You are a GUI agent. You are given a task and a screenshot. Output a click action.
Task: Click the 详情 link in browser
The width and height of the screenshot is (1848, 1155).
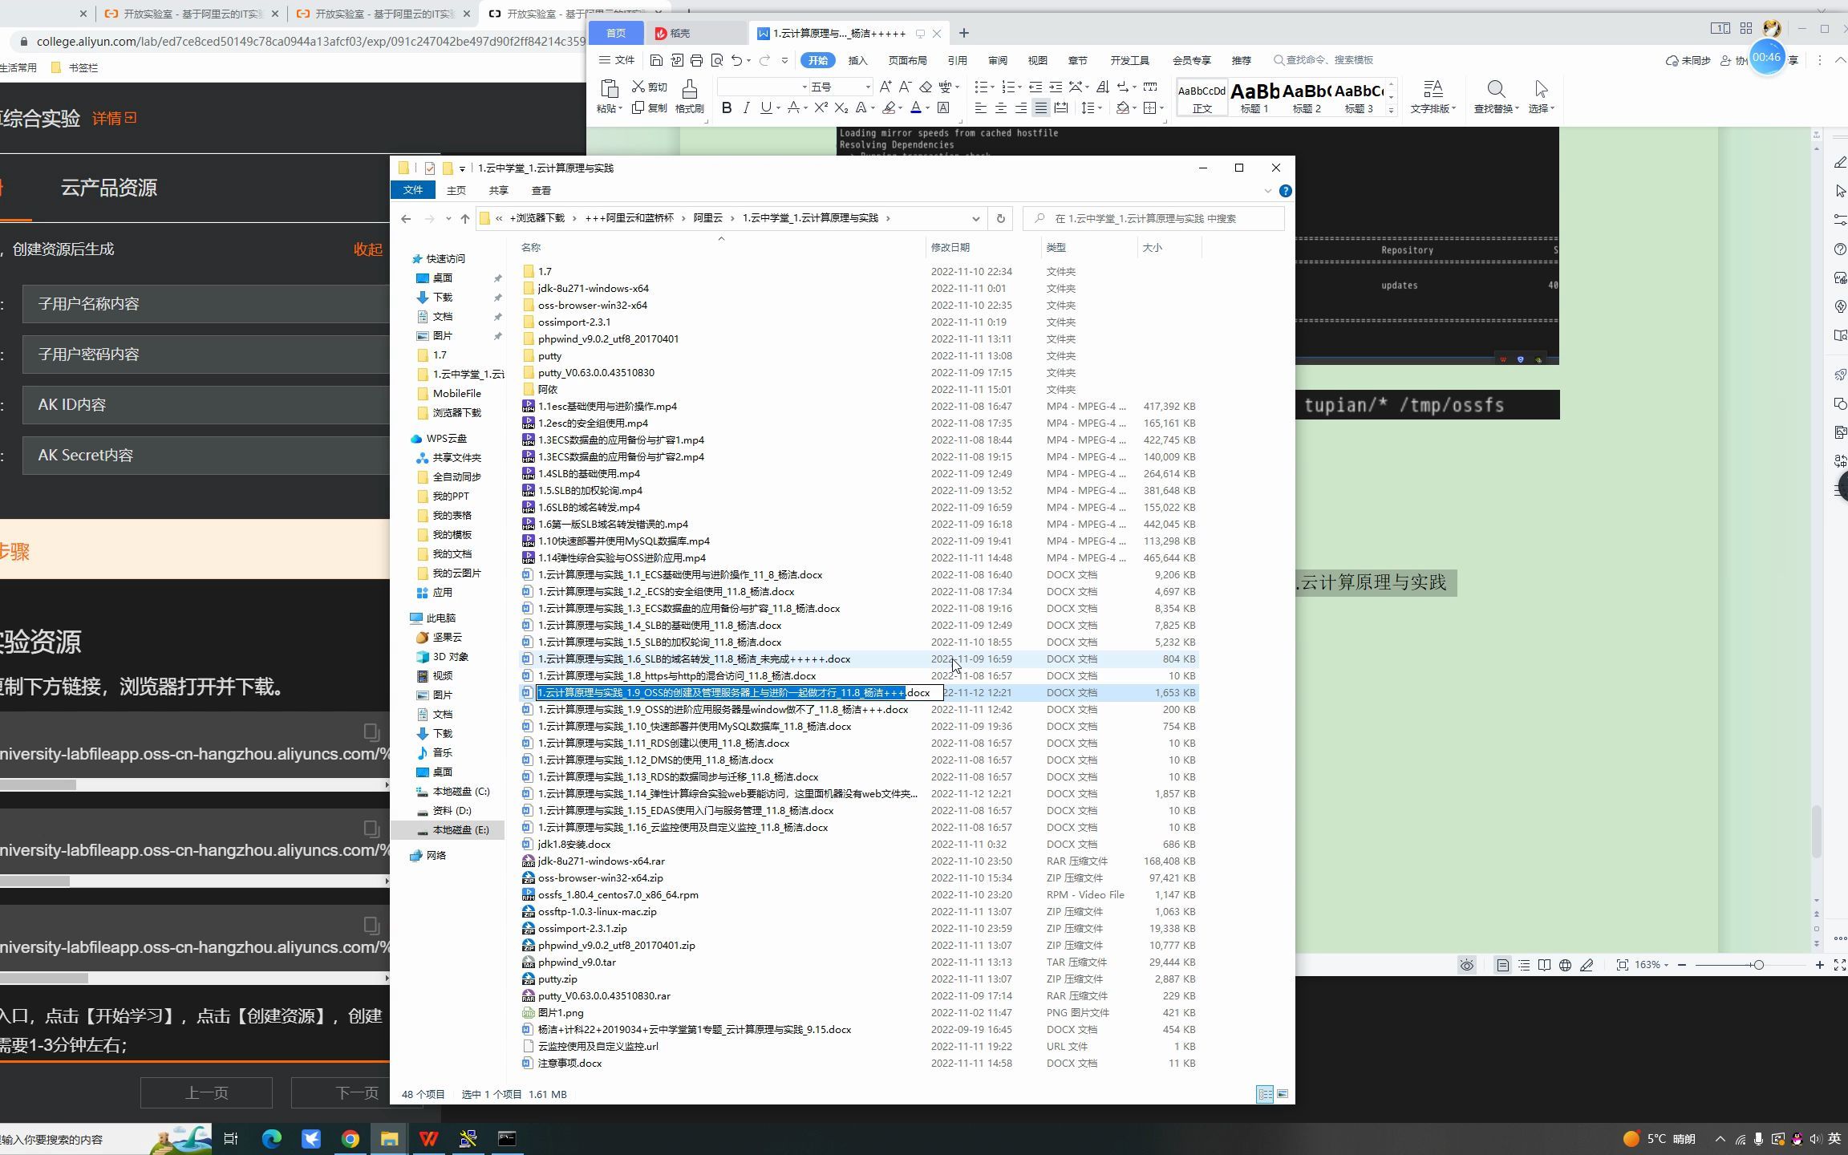click(x=115, y=119)
